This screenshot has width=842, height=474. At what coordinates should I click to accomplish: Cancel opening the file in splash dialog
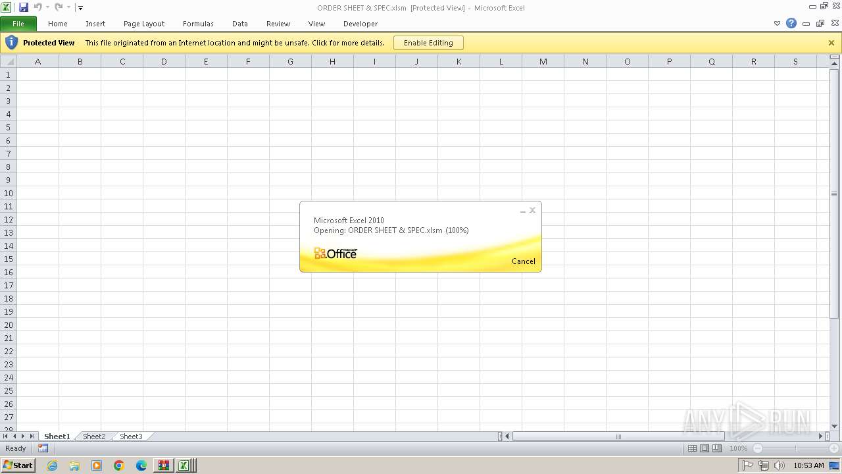pyautogui.click(x=524, y=261)
